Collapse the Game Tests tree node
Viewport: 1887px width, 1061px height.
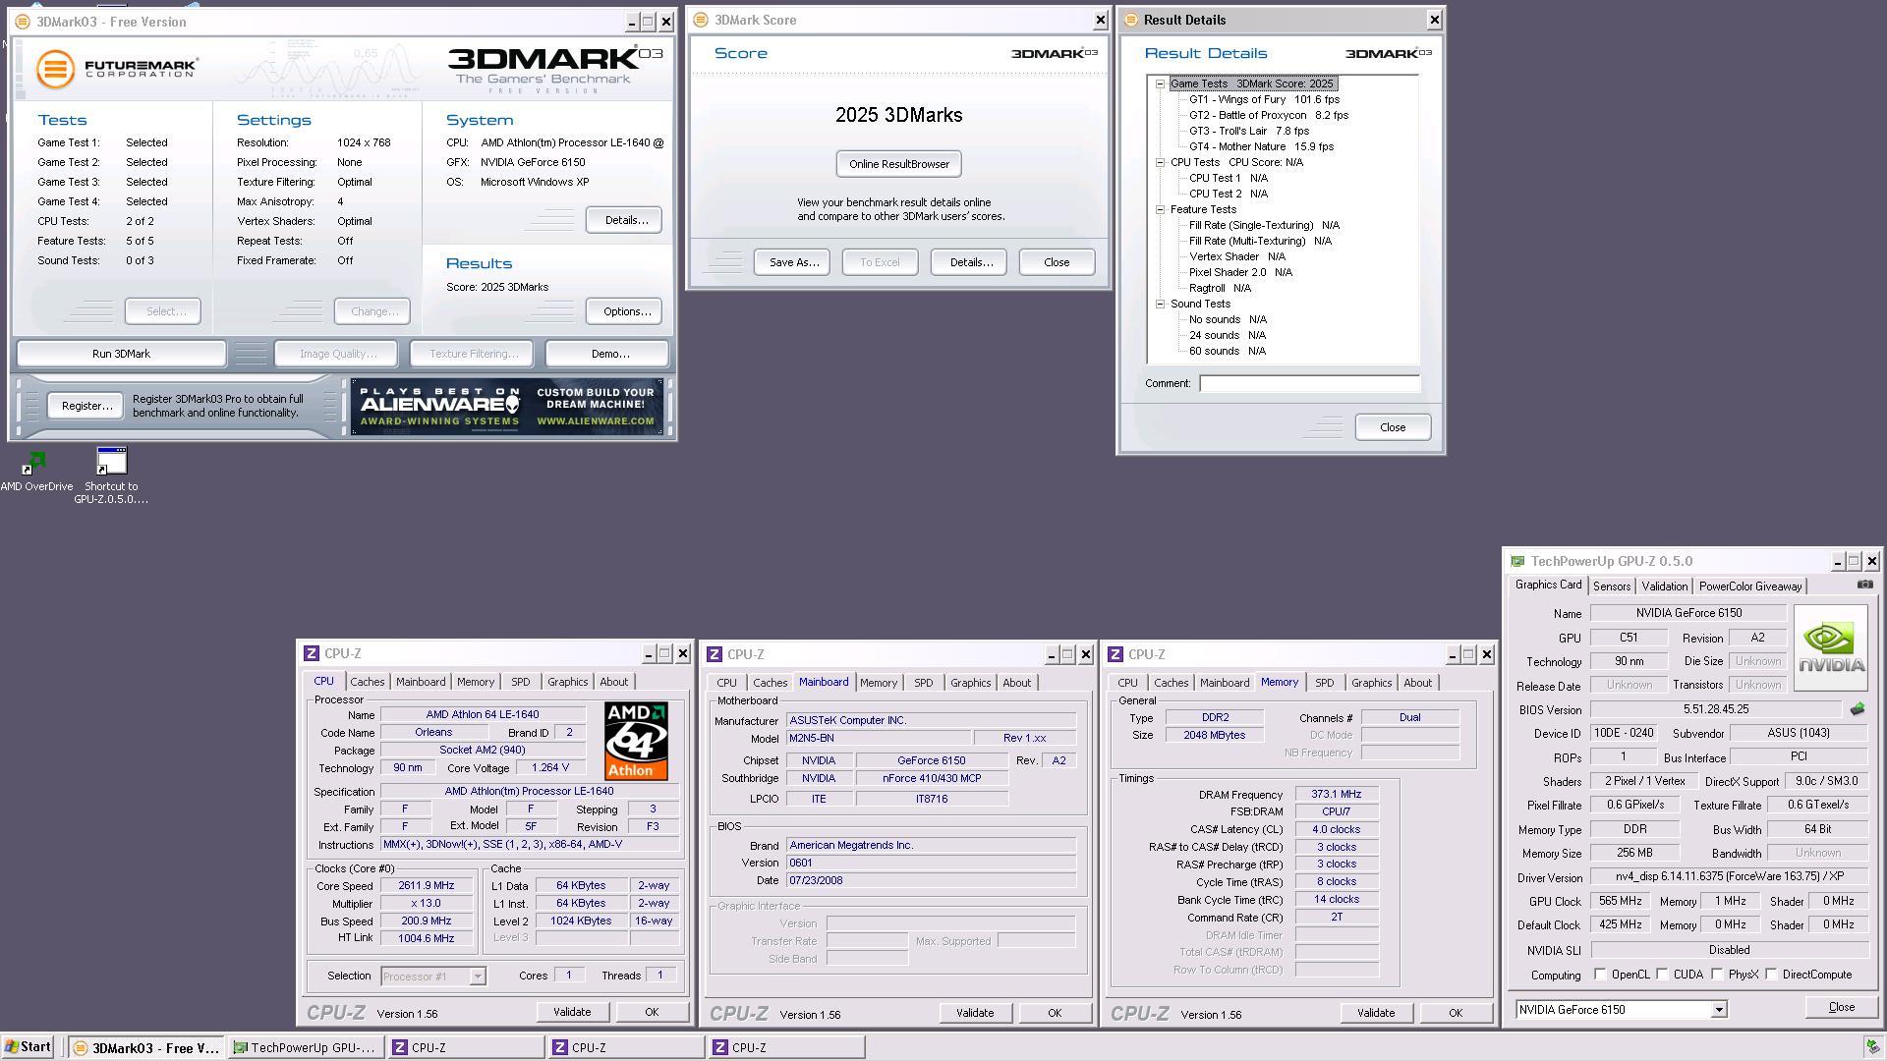pyautogui.click(x=1161, y=84)
